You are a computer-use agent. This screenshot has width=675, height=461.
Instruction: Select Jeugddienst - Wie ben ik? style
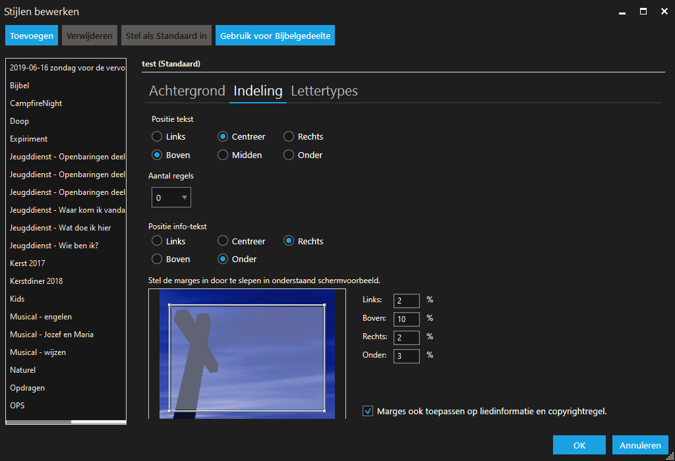(66, 246)
